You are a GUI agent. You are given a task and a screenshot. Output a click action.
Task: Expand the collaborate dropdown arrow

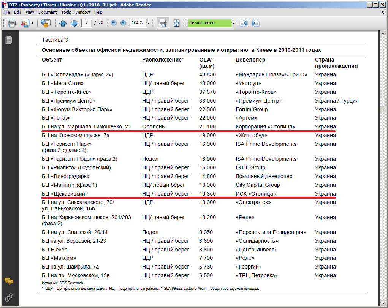32,23
